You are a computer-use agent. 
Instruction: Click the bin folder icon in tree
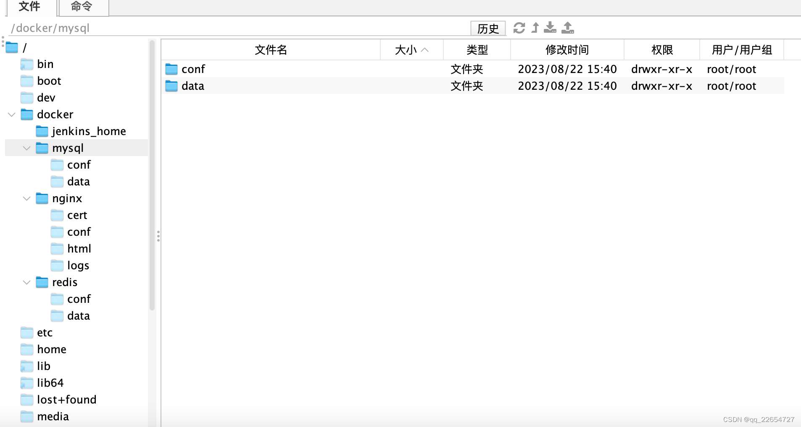27,64
